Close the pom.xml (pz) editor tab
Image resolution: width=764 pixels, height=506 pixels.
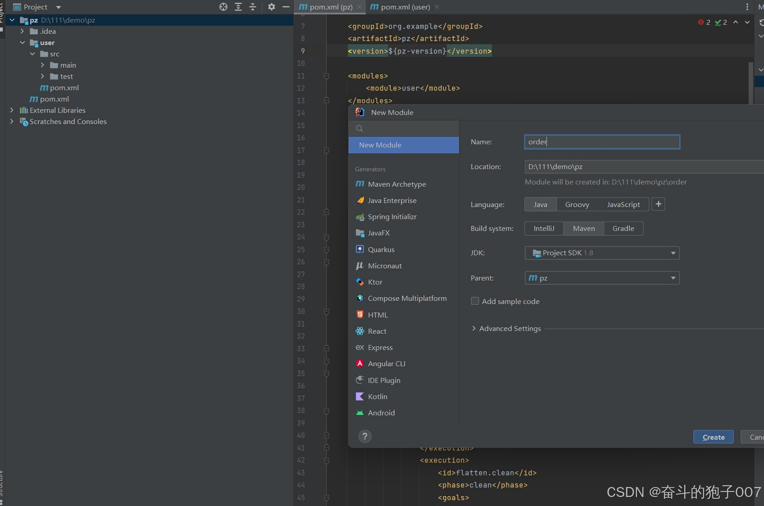(359, 7)
